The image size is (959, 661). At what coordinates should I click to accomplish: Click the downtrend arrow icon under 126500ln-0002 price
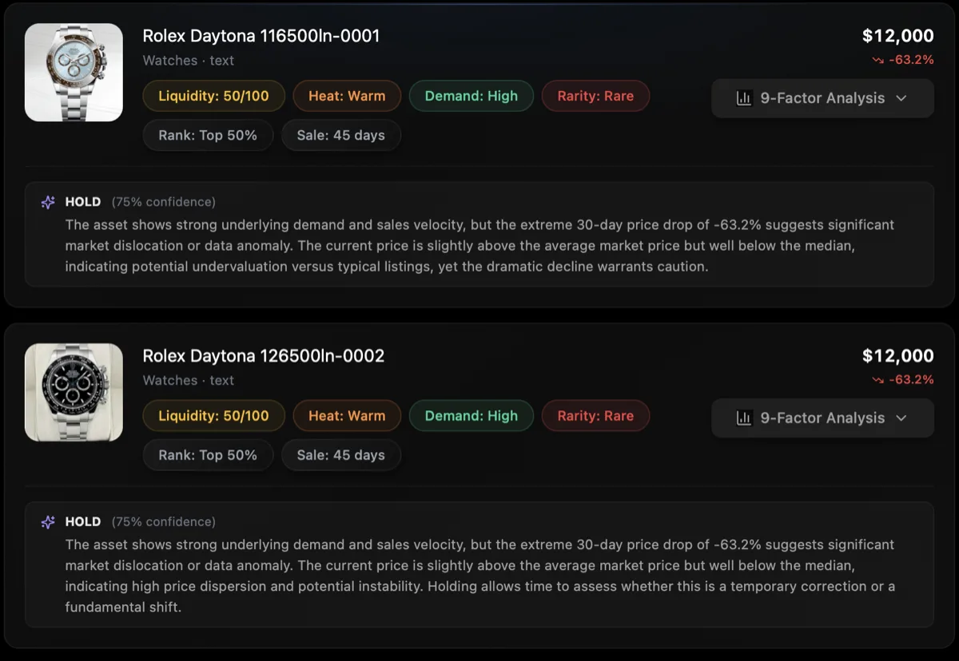878,380
